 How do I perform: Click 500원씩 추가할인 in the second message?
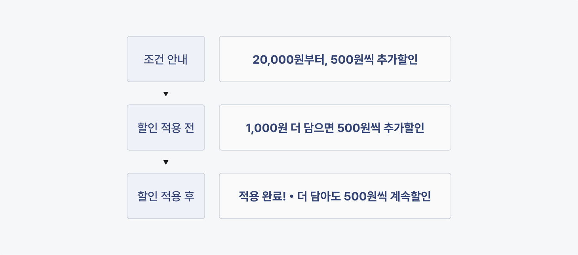click(381, 128)
